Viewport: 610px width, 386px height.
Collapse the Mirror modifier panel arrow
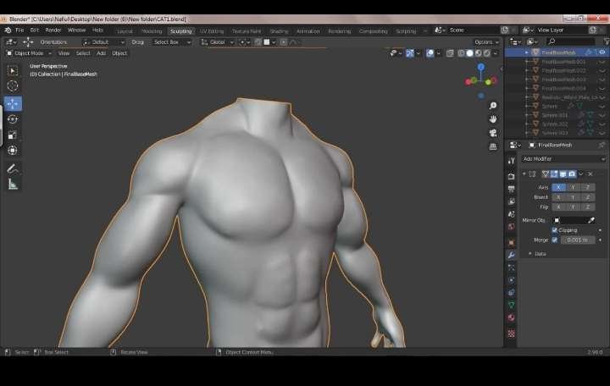(x=524, y=174)
